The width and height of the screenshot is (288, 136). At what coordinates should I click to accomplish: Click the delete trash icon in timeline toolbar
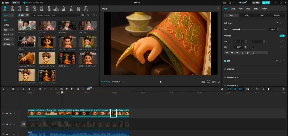tap(40, 89)
